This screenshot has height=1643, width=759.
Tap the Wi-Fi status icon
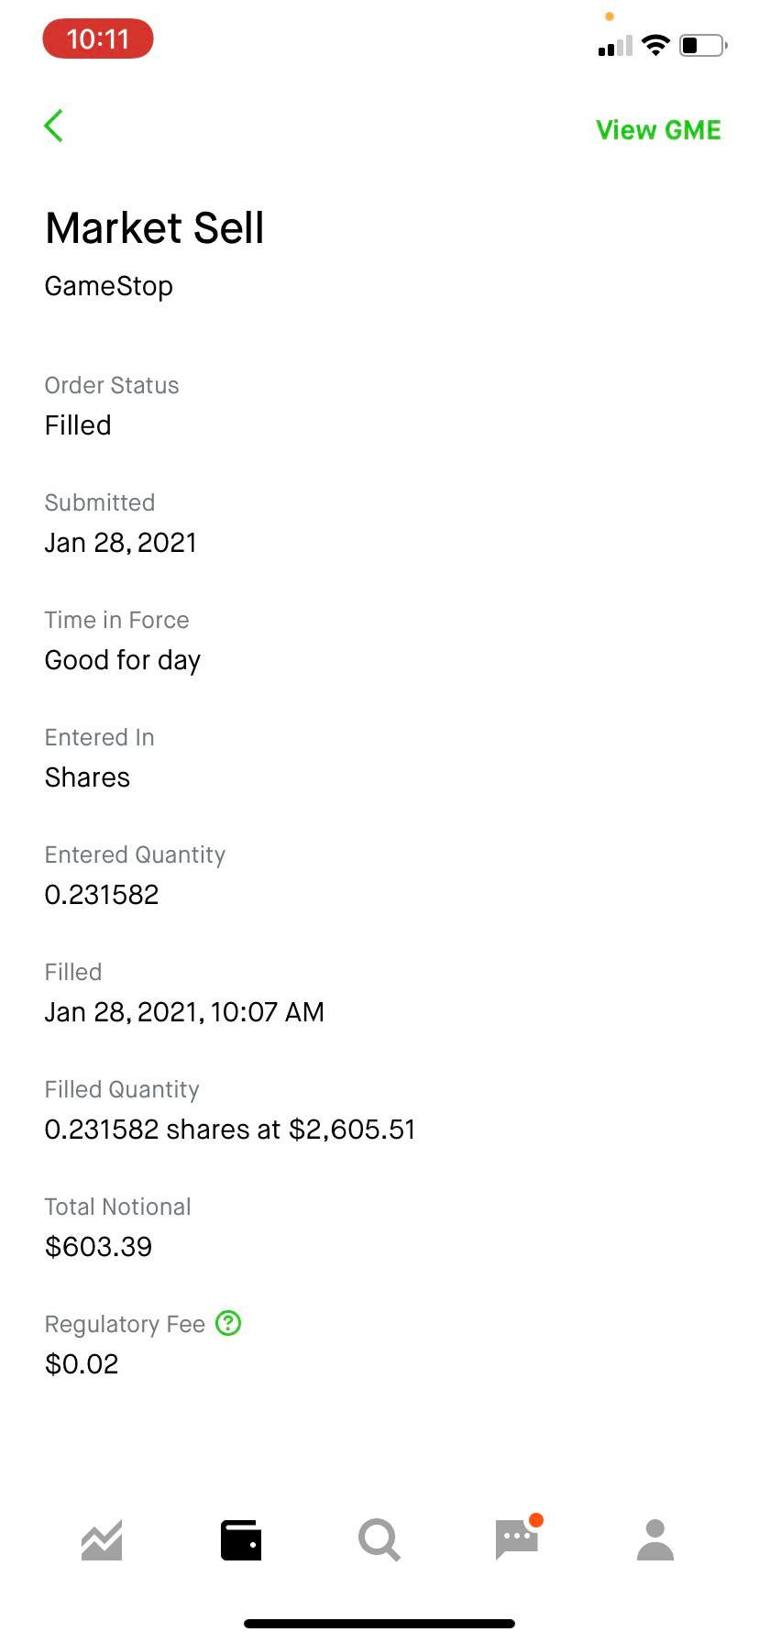tap(655, 45)
